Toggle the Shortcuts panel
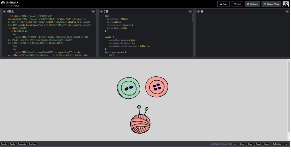This screenshot has height=157, width=291. click(x=32, y=144)
